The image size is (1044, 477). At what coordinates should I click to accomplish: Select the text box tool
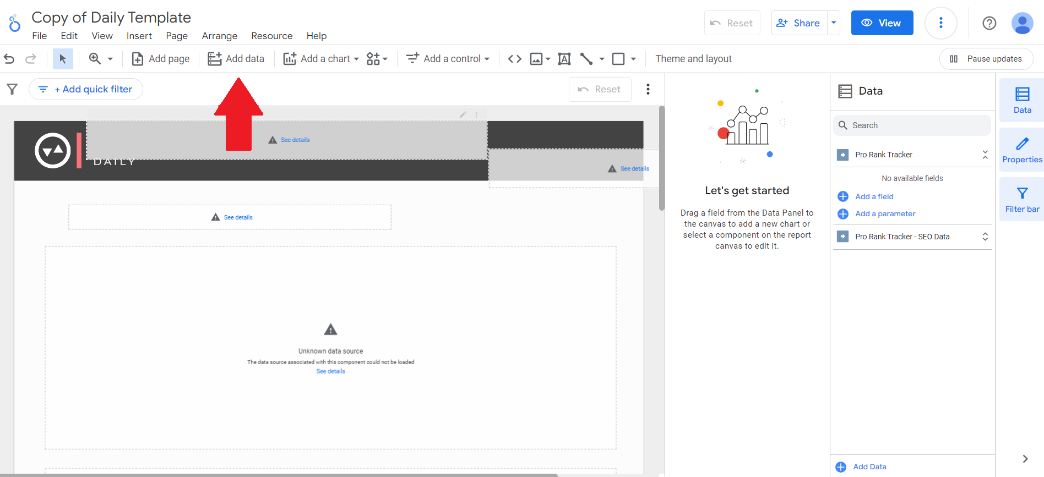564,58
